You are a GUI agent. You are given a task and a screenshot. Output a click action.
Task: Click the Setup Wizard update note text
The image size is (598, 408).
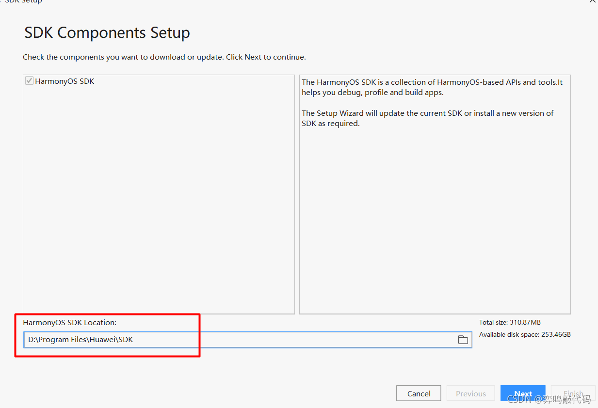[x=428, y=118]
